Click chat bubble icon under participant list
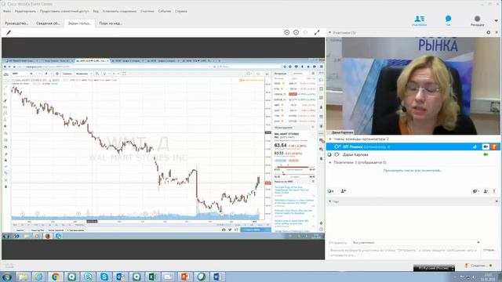 (475, 191)
